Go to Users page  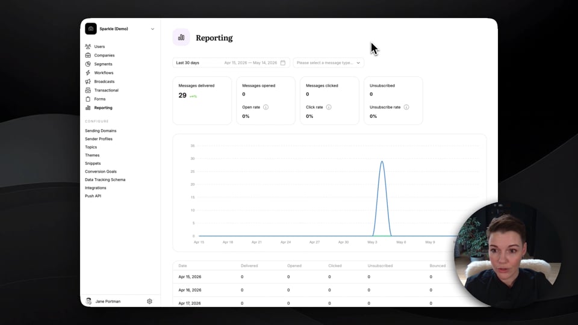click(x=99, y=46)
